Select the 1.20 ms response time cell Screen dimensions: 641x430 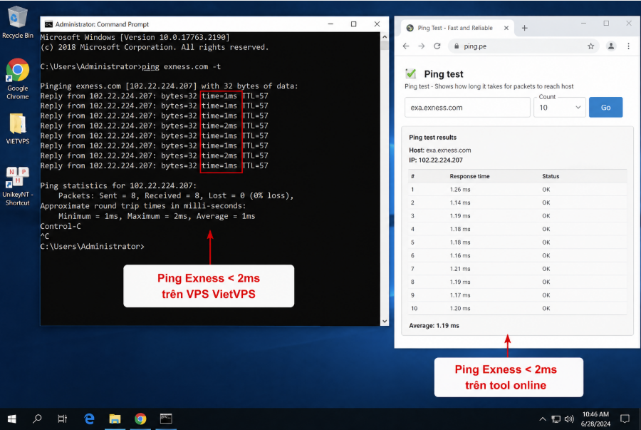(460, 309)
